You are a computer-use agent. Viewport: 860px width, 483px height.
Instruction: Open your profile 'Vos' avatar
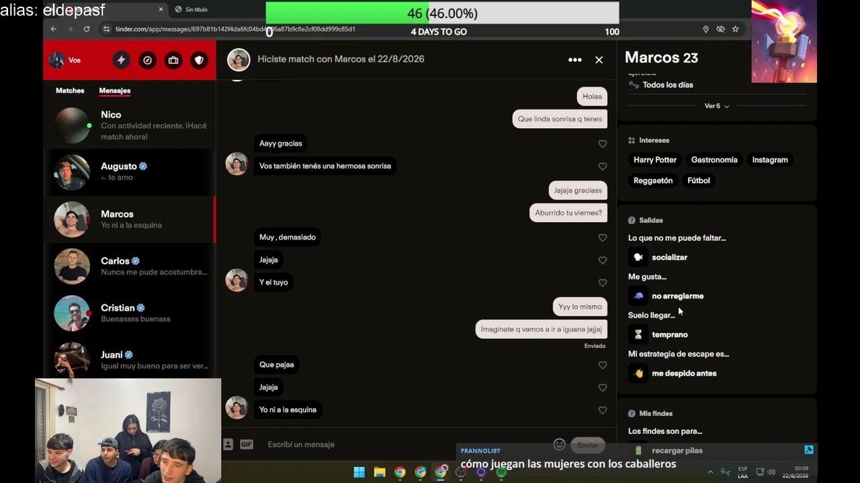pyautogui.click(x=57, y=60)
